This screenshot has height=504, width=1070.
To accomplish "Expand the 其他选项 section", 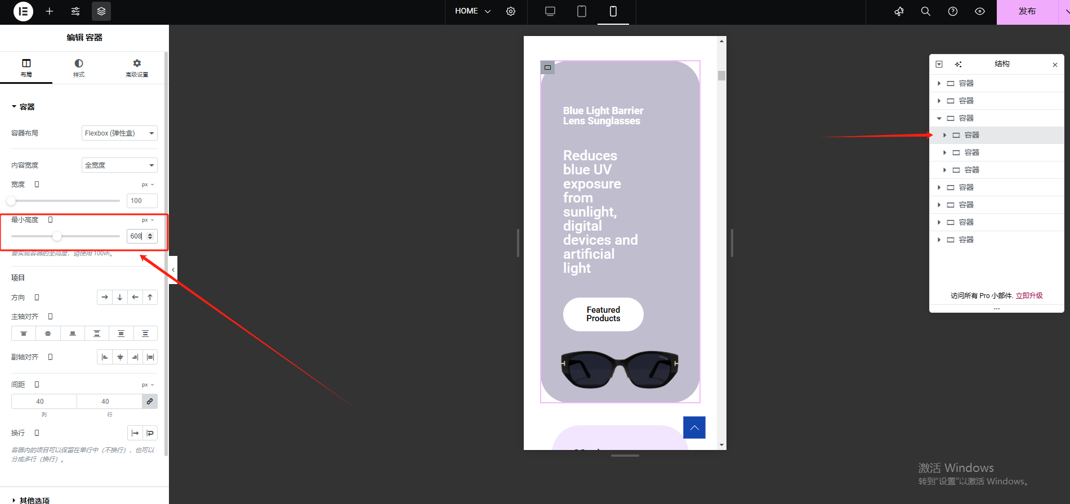I will pyautogui.click(x=34, y=500).
